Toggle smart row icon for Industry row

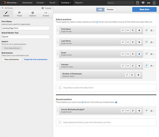[147, 65]
